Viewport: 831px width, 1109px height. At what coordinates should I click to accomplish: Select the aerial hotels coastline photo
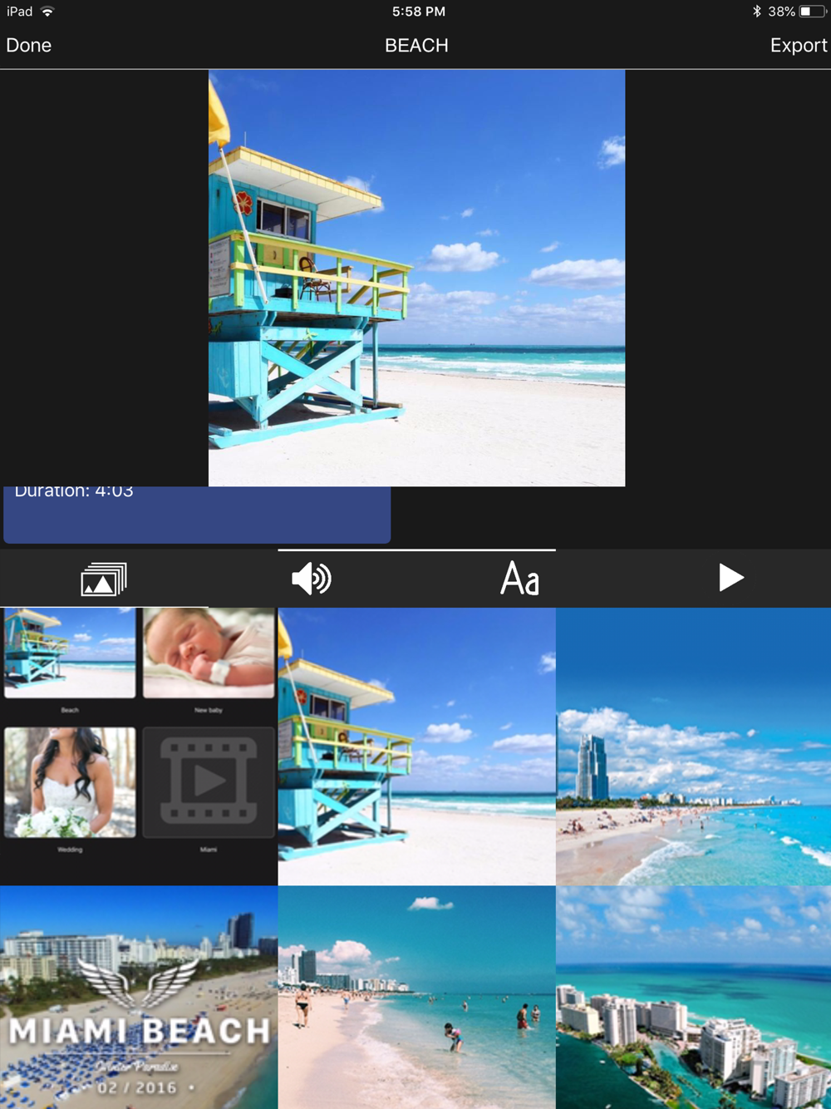click(693, 998)
